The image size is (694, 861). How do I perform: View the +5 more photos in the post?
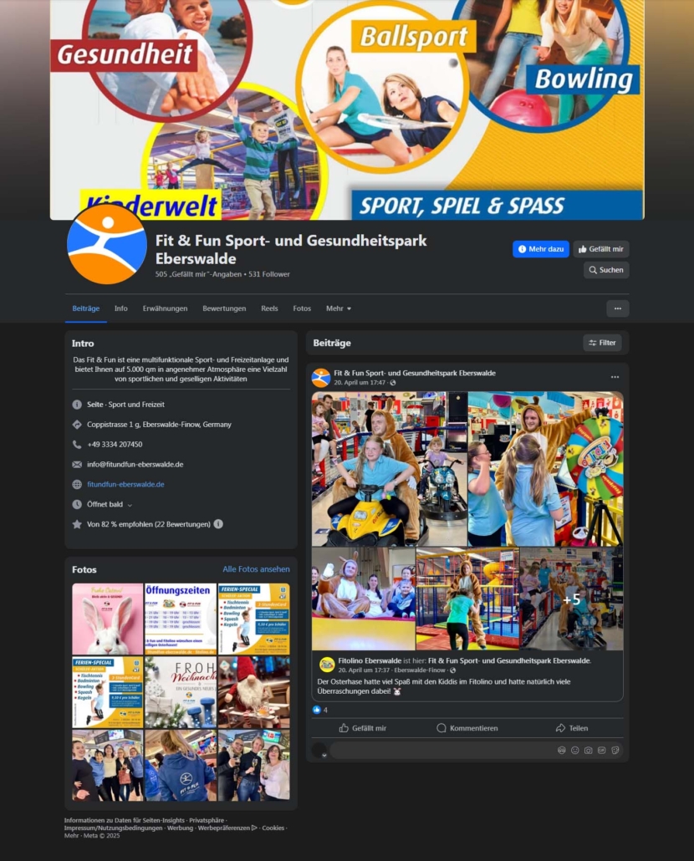572,599
